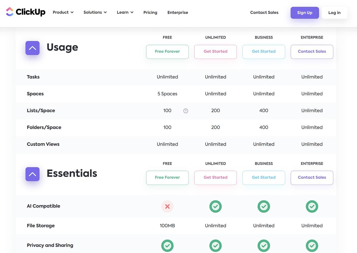The image size is (357, 253).
Task: Click the green checkmark for AI Compatible Unlimited plan
Action: [x=215, y=206]
